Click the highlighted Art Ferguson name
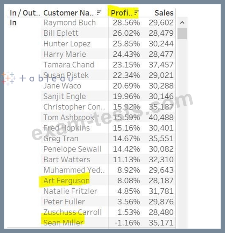The height and width of the screenshot is (233, 225). [66, 181]
